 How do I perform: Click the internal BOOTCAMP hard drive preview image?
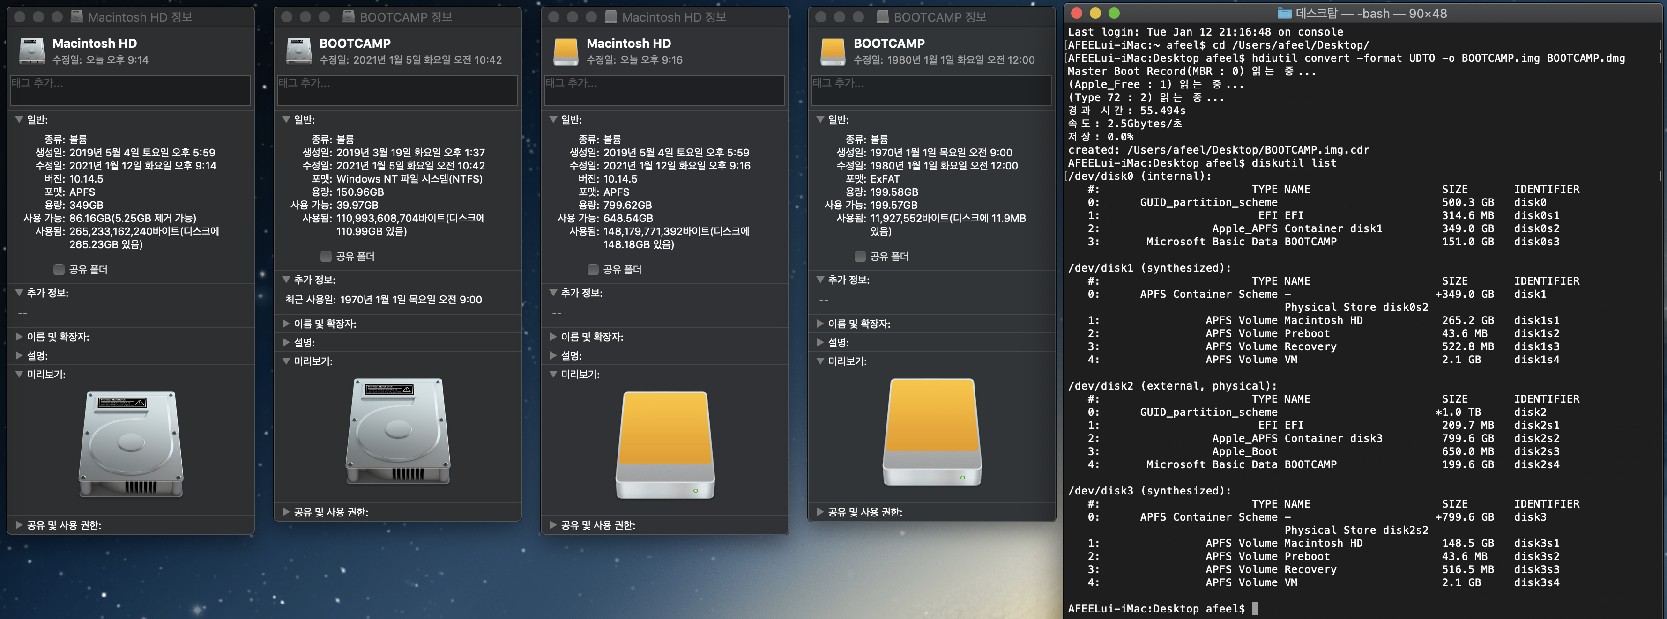397,431
